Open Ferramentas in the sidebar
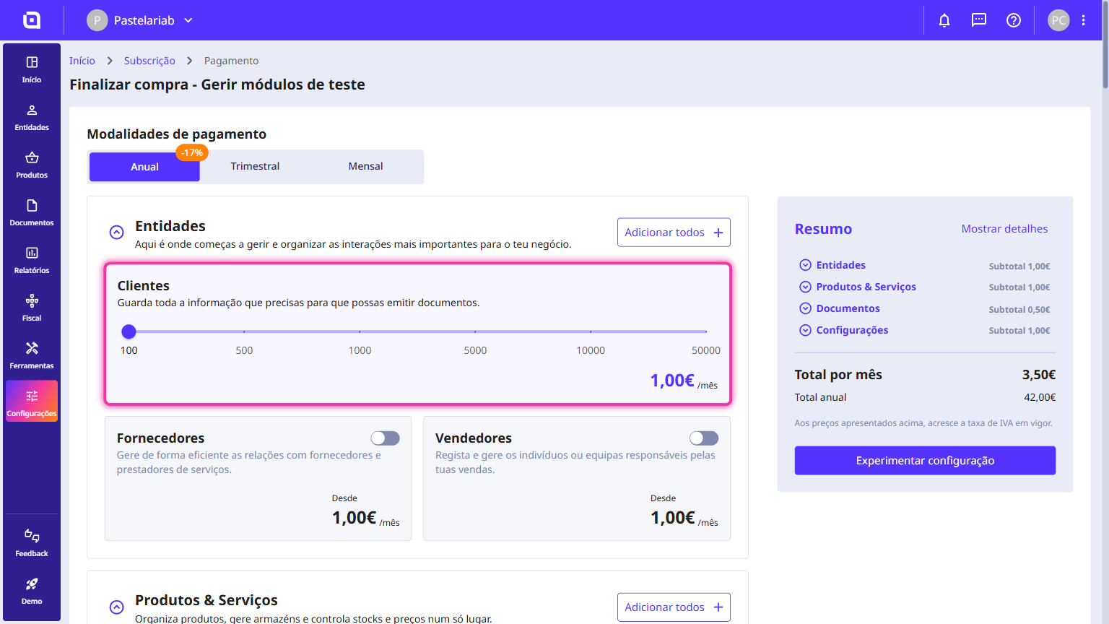The image size is (1109, 624). [32, 355]
